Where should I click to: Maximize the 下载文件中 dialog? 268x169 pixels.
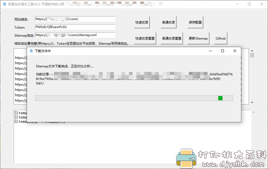(222, 51)
